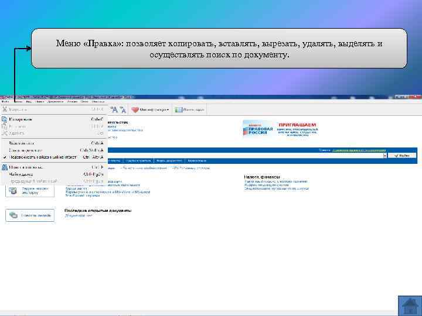Select Удалить (Del) in the Правка menu
Image resolution: width=422 pixels, height=316 pixels.
pyautogui.click(x=53, y=133)
